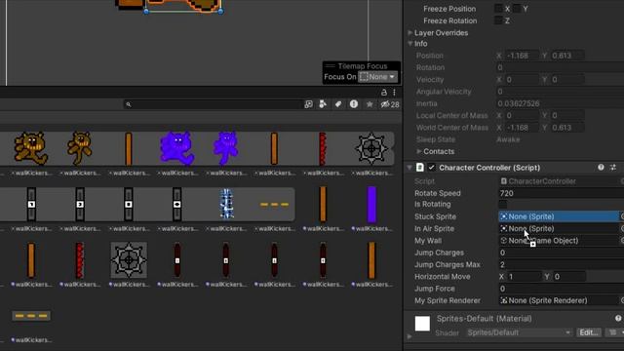Click the Jump Charges Max value field
The image size is (624, 351).
point(562,264)
